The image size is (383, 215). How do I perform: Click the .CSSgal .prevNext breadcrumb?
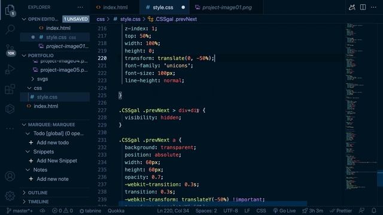[172, 19]
